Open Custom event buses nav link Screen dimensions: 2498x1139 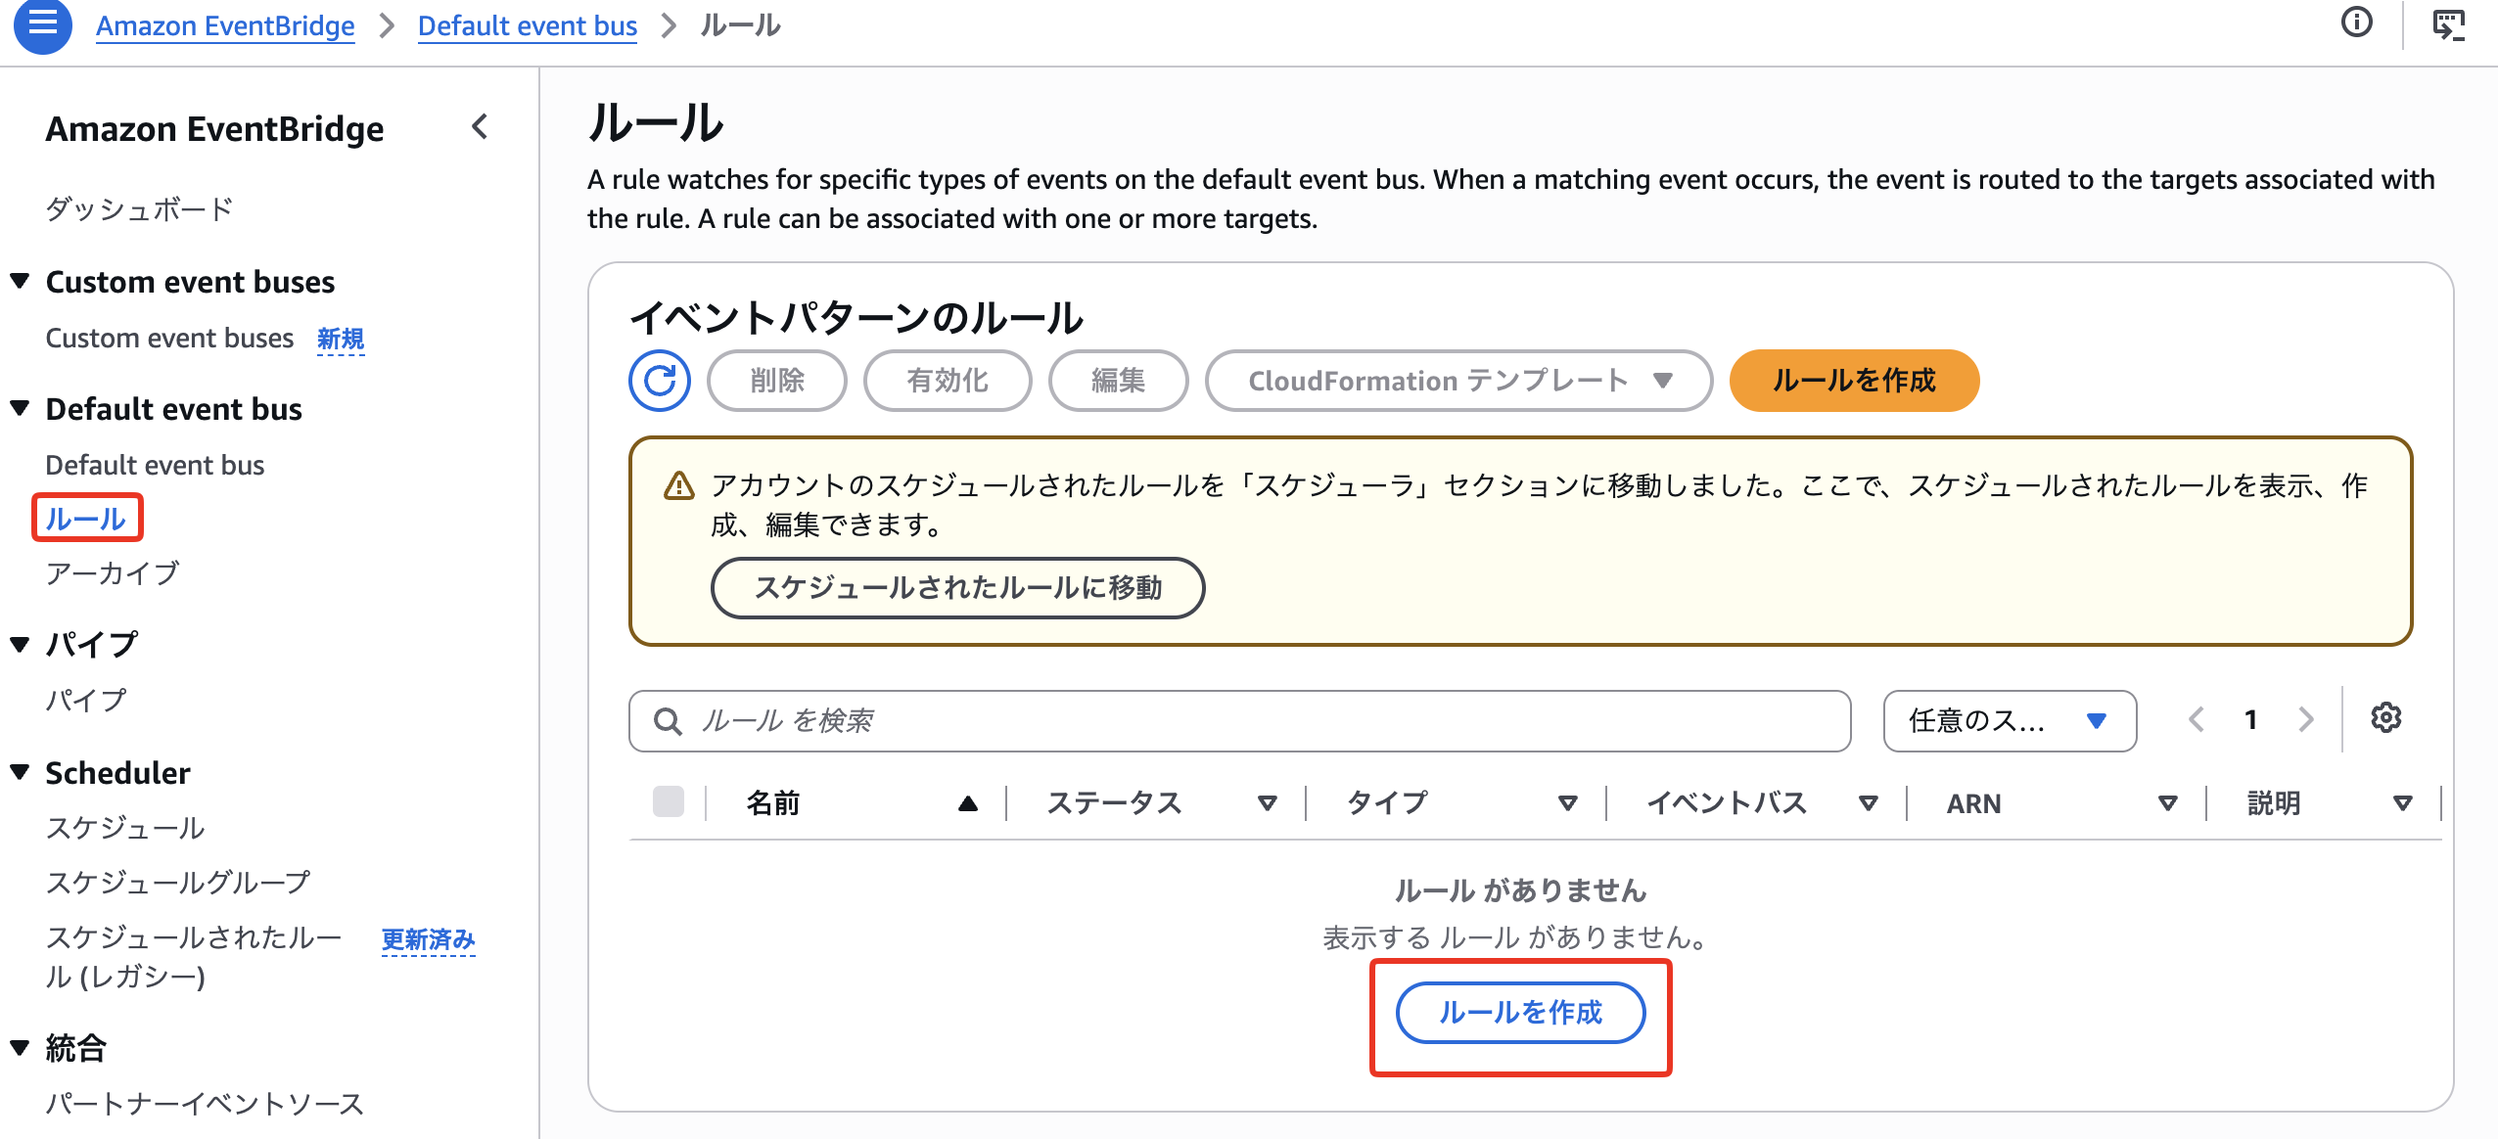point(169,339)
